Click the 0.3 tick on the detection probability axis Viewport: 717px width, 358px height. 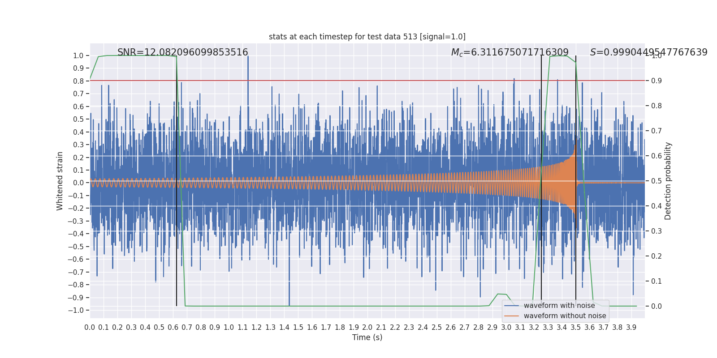[x=656, y=231]
